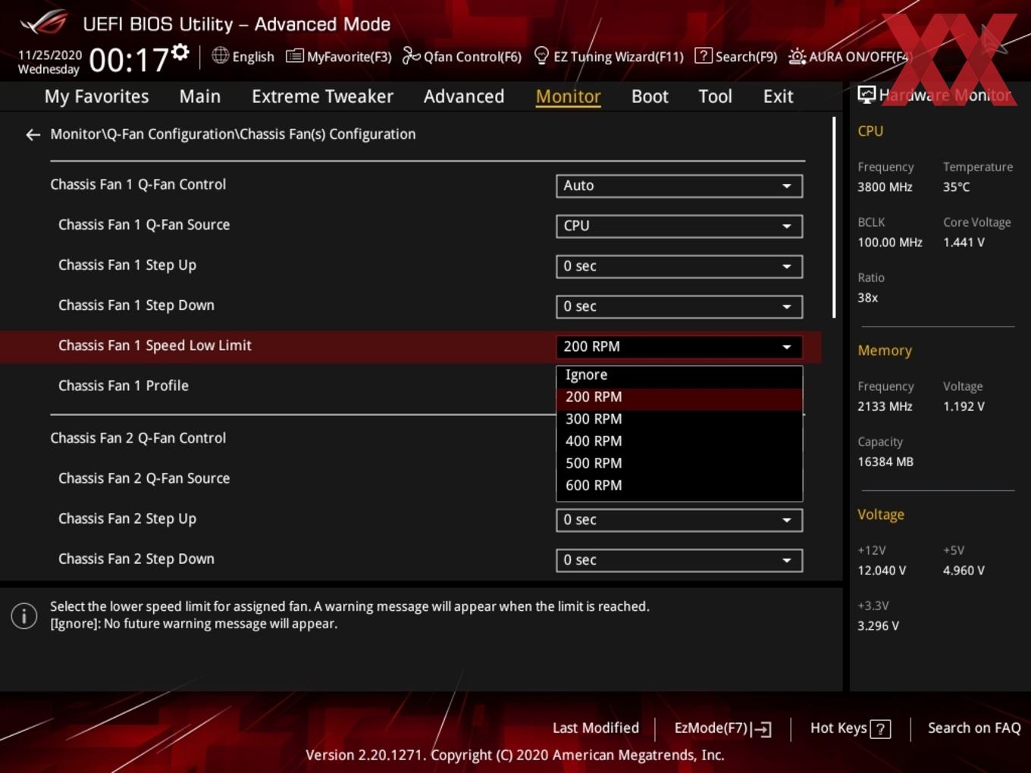Click CPU temperature value 35°C

point(956,187)
